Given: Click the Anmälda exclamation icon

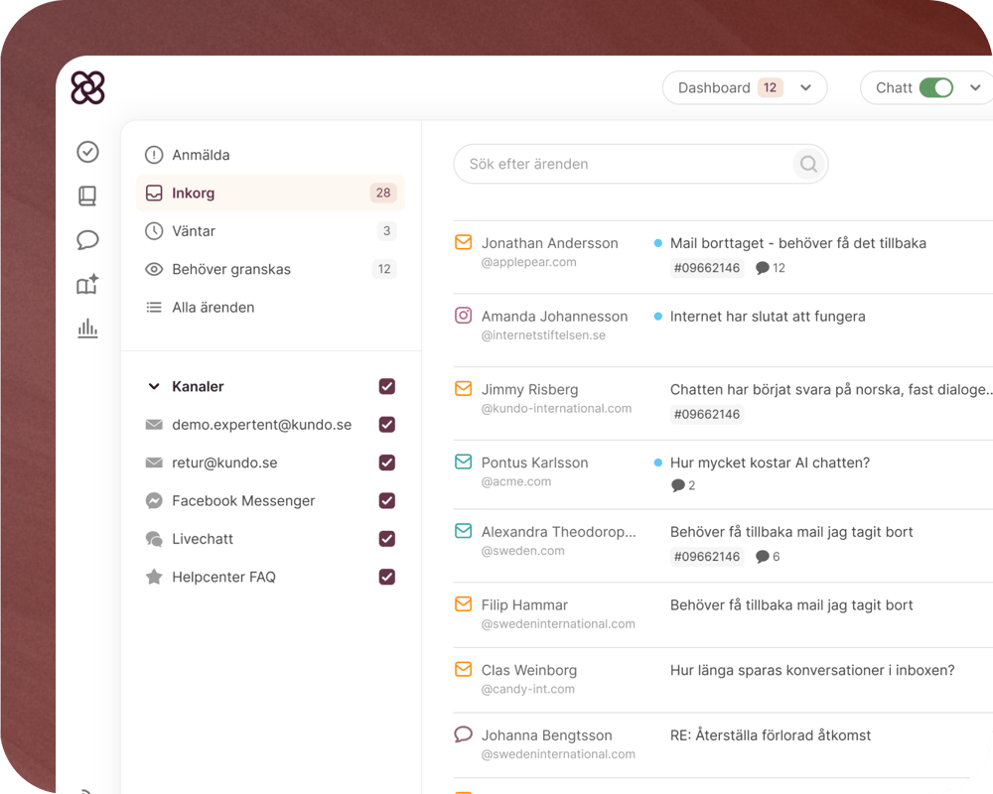Looking at the screenshot, I should pyautogui.click(x=154, y=155).
